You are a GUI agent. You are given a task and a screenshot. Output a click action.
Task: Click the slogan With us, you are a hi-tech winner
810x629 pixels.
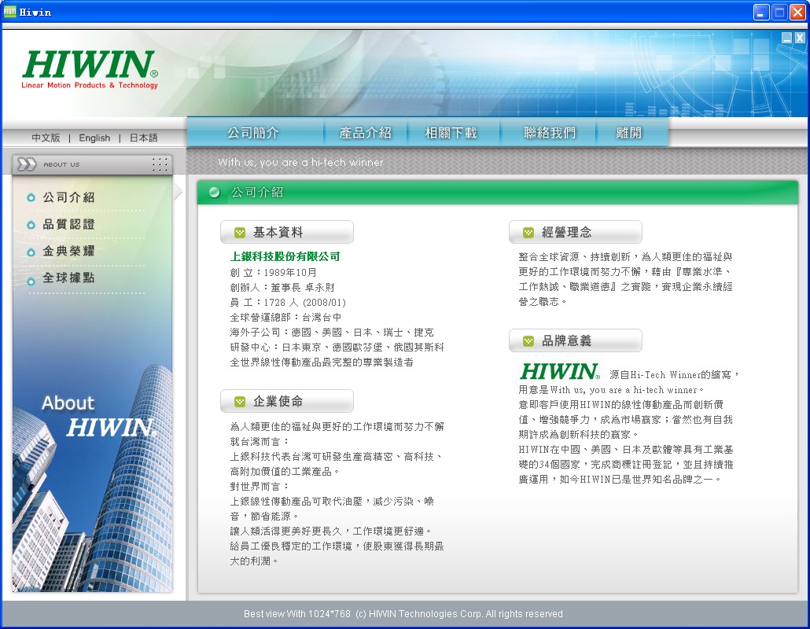(300, 162)
